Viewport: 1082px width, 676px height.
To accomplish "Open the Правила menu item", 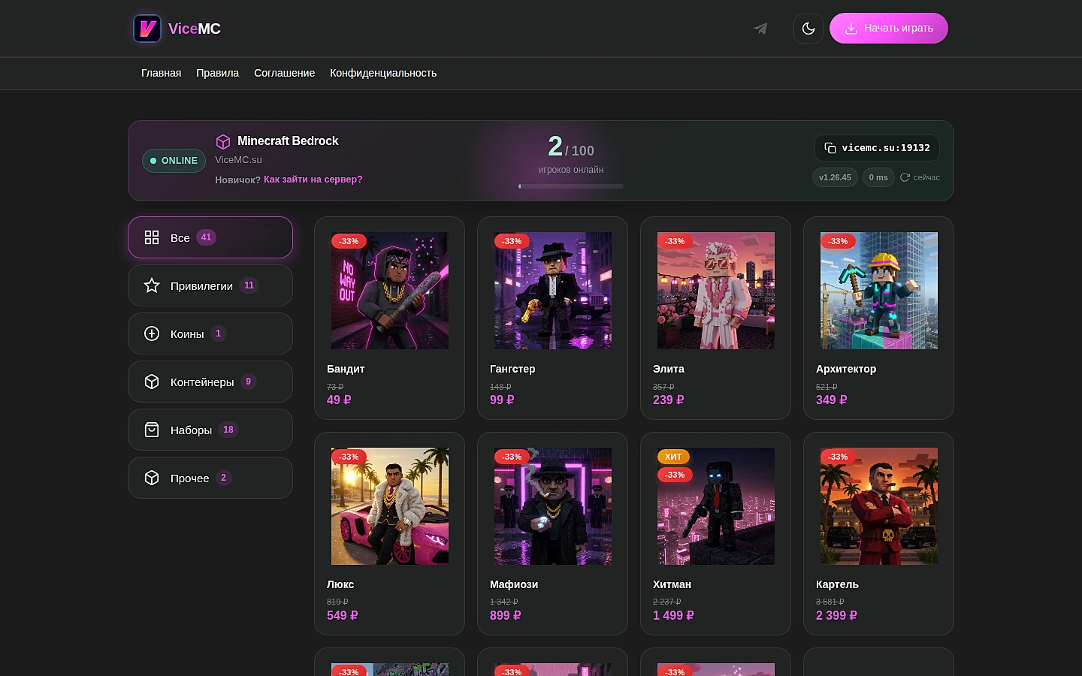I will click(x=217, y=73).
